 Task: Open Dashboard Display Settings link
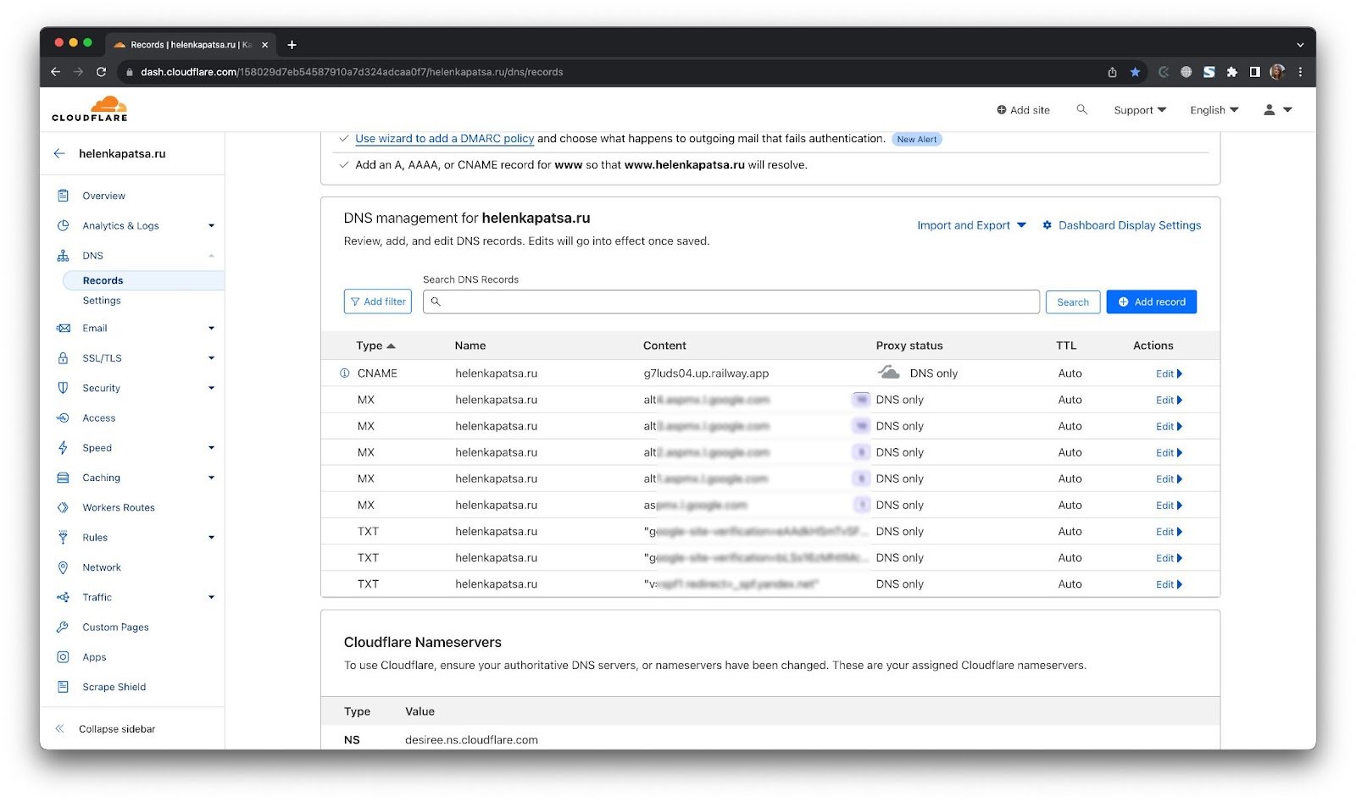pos(1121,225)
